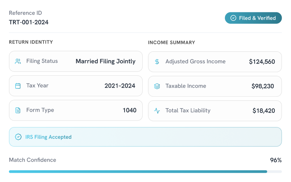Click the 2021–2024 tax year value

[x=120, y=86]
